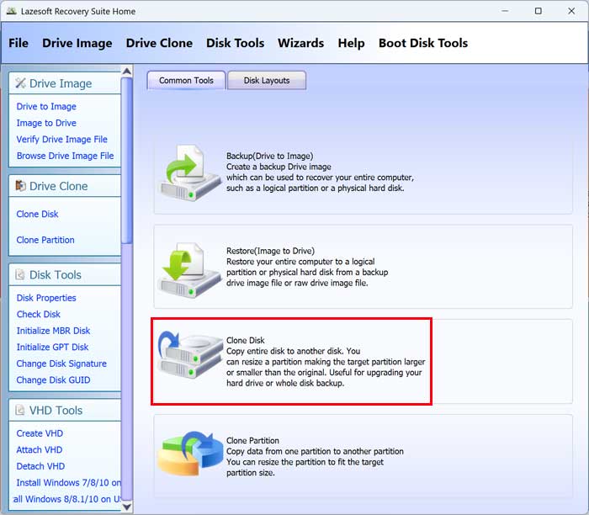This screenshot has height=515, width=589.
Task: Switch to the Common Tools tab
Action: (x=186, y=81)
